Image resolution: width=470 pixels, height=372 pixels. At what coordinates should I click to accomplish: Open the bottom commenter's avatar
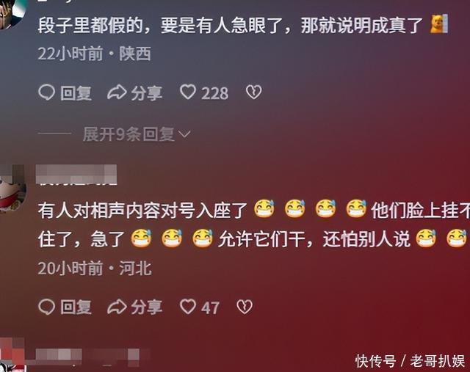pos(12,355)
